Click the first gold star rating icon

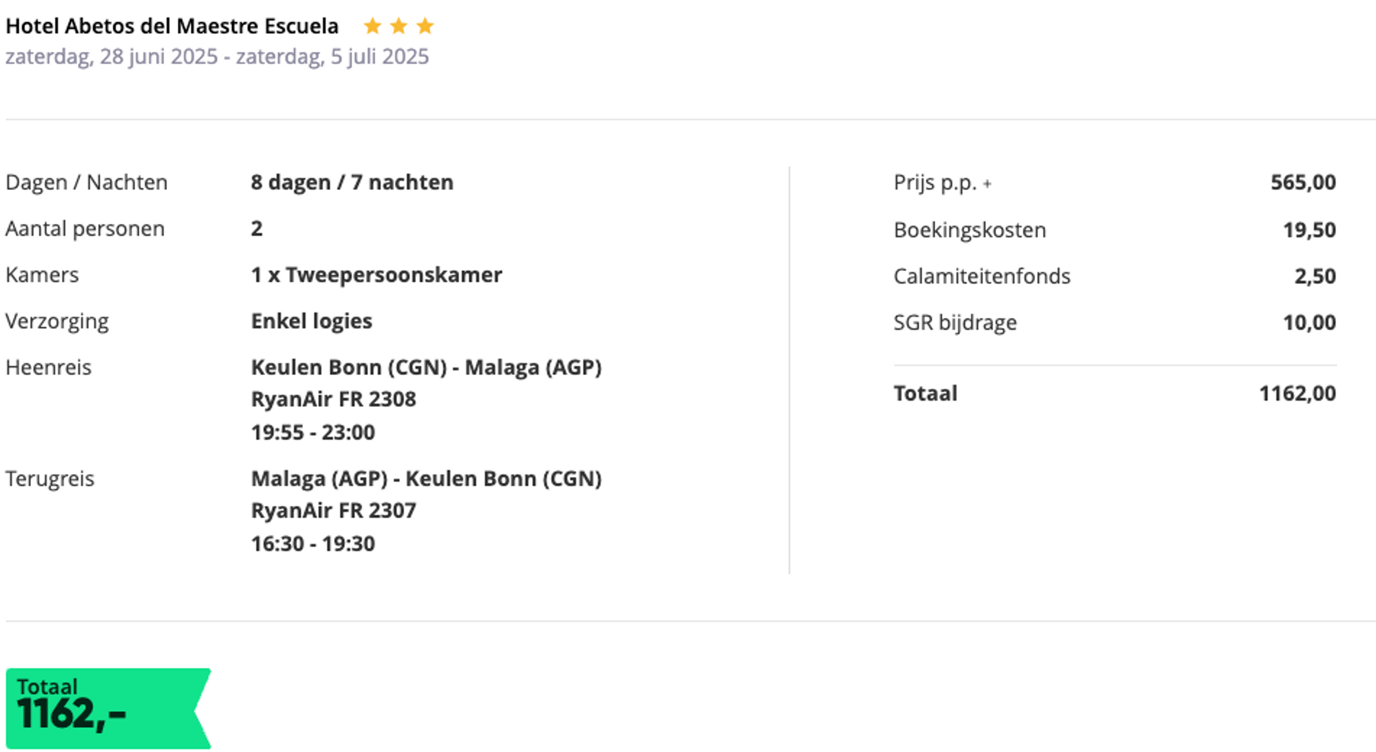click(x=372, y=26)
